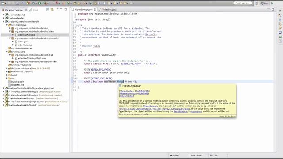Open the Retention link in the hover popup
Image resolution: width=283 pixels, height=159 pixels.
click(126, 94)
